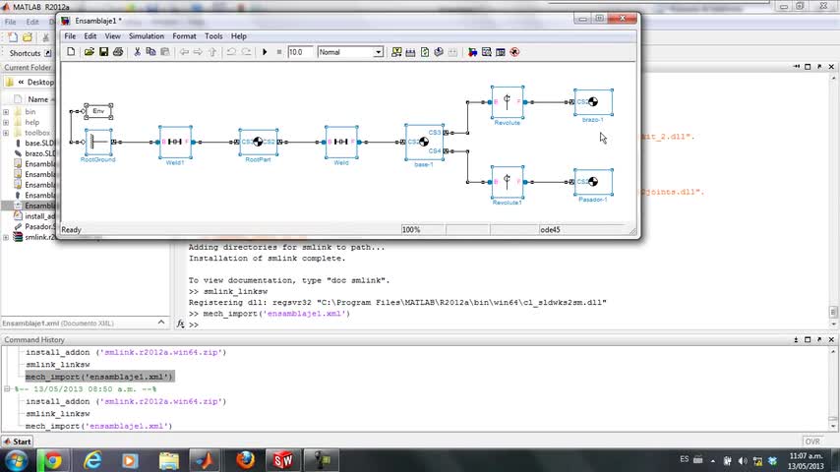This screenshot has height=472, width=840.
Task: Expand the bin folder tree node
Action: click(6, 112)
